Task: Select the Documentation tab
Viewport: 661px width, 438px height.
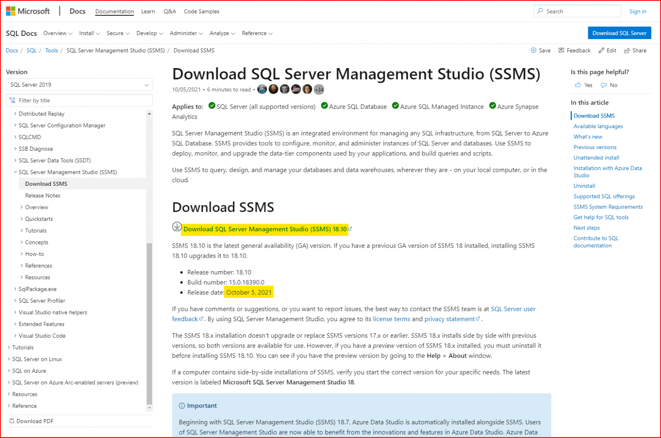Action: 114,12
